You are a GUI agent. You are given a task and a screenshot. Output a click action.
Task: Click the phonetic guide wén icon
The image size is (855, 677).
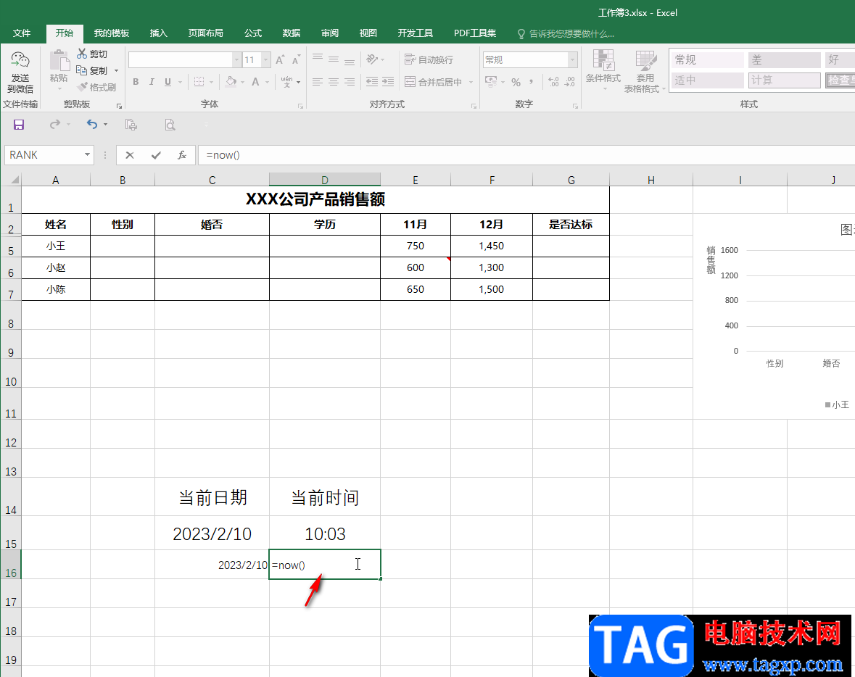(287, 82)
